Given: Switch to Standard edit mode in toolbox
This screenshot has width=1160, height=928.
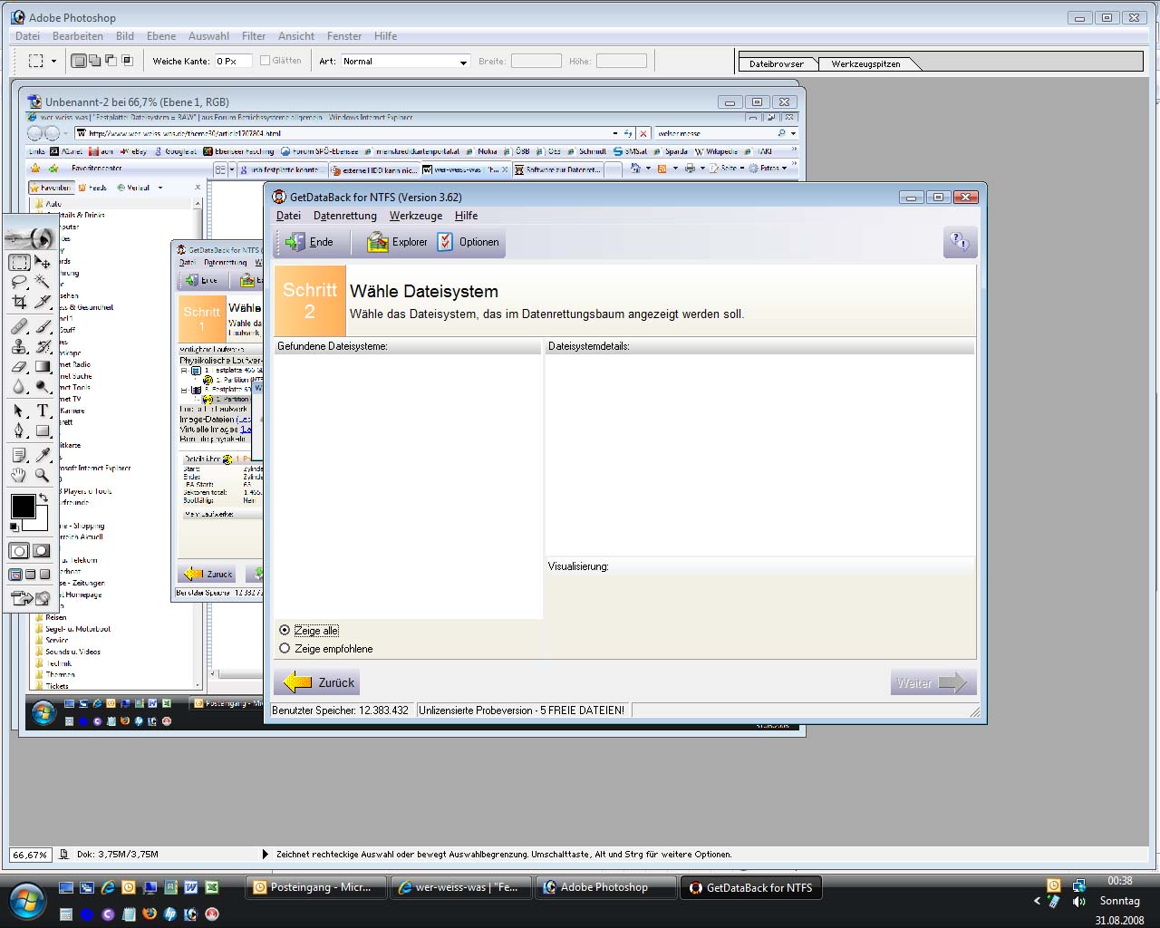Looking at the screenshot, I should [19, 550].
